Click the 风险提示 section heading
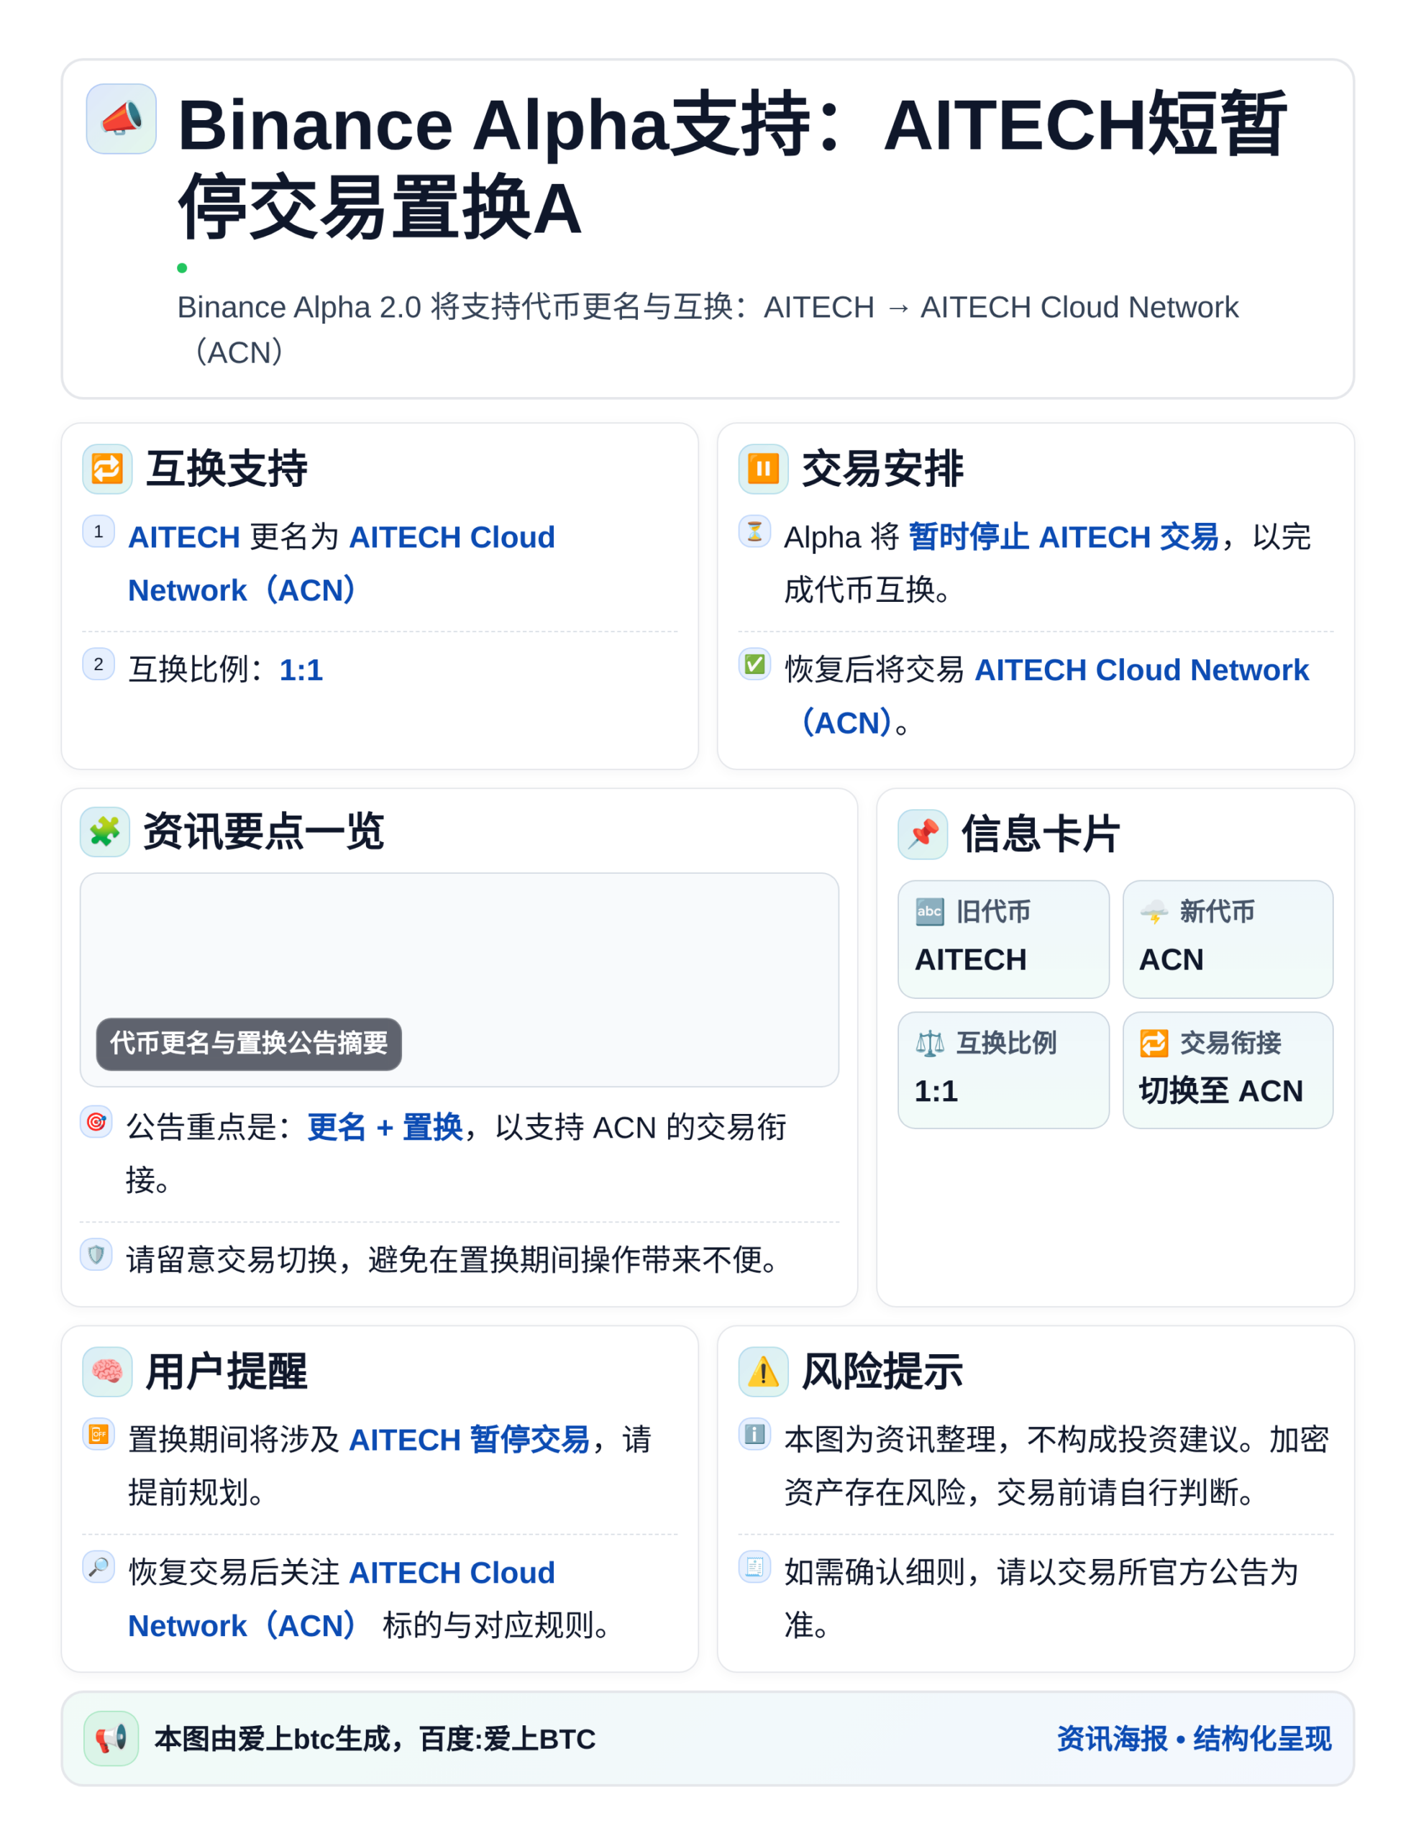 882,1371
